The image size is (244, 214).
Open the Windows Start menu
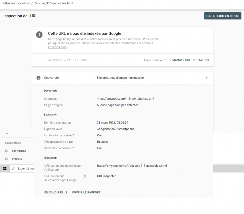pos(5,169)
